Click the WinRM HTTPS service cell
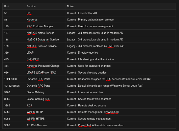The image size is (179, 131). (36, 119)
